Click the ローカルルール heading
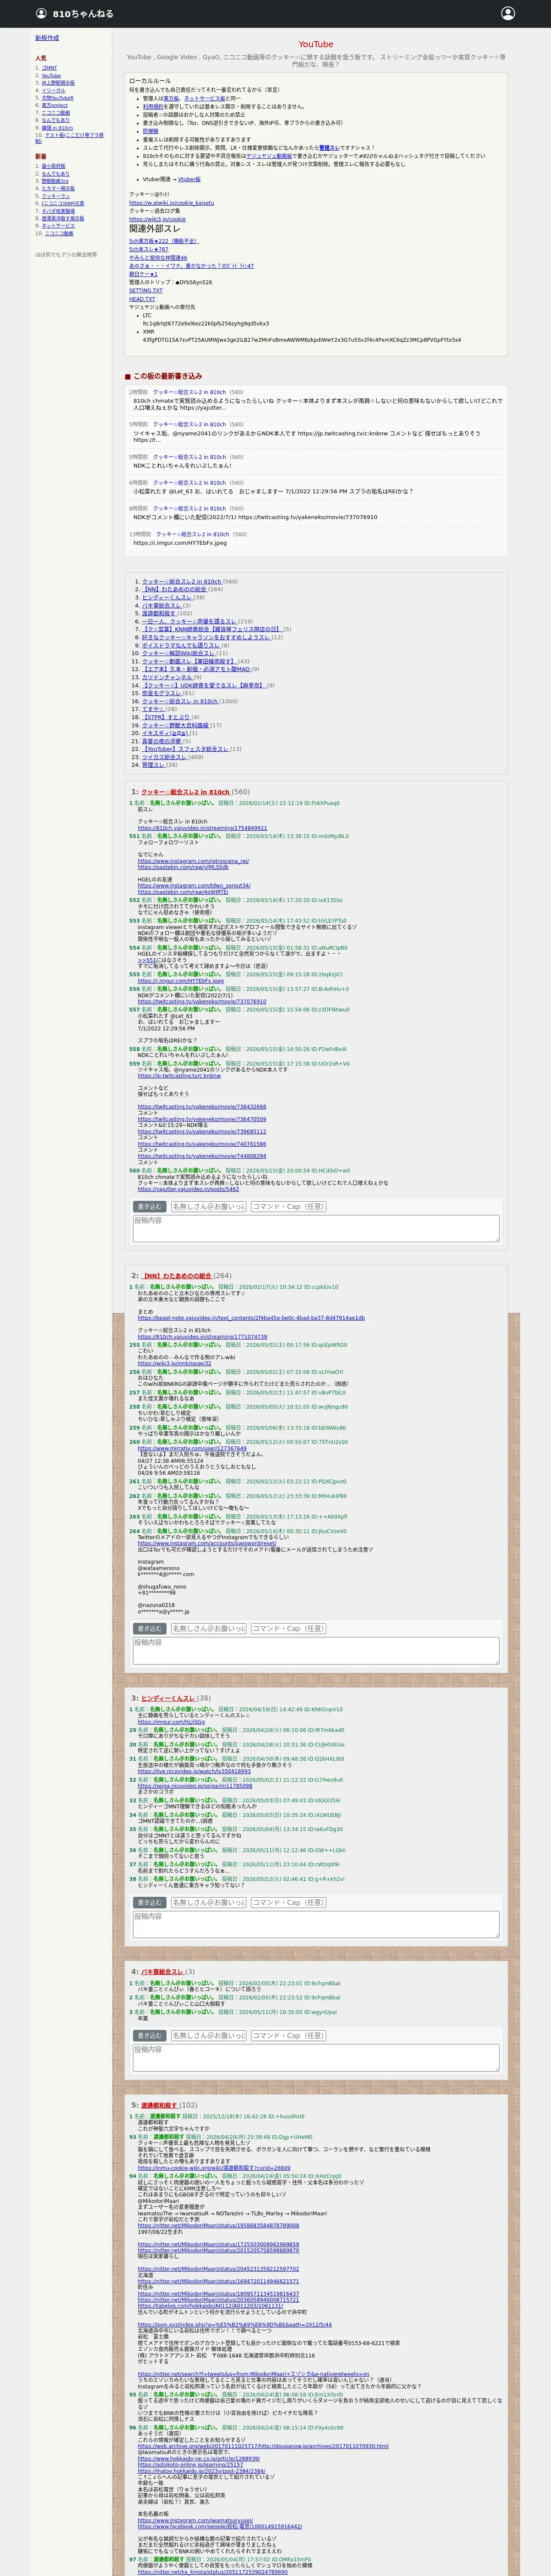 click(x=150, y=81)
